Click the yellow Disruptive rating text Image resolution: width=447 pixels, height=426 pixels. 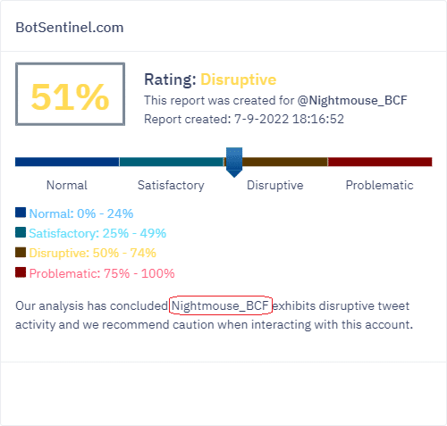[x=239, y=79]
